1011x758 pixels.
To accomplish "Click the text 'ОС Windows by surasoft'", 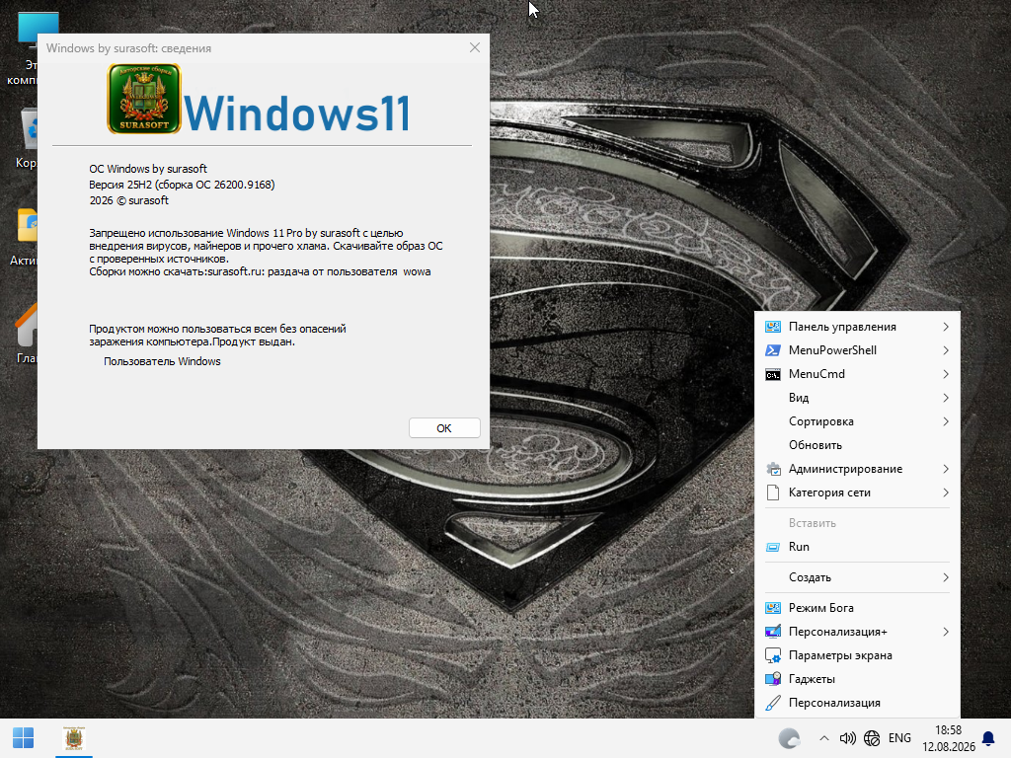I will click(148, 169).
